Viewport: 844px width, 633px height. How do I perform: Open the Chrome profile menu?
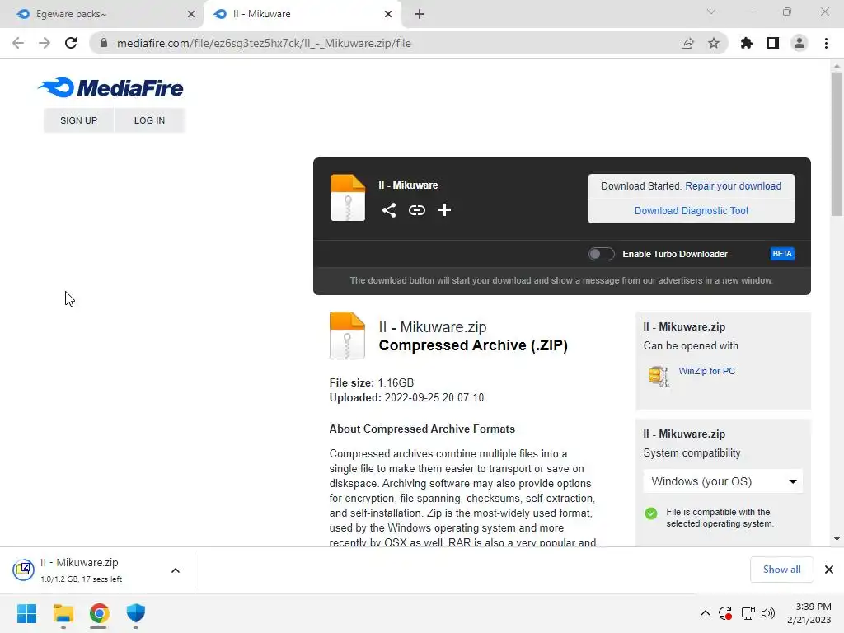(799, 43)
